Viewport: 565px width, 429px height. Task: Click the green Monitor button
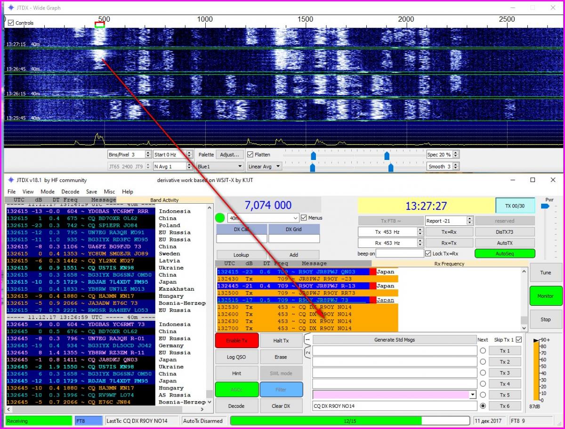click(545, 296)
